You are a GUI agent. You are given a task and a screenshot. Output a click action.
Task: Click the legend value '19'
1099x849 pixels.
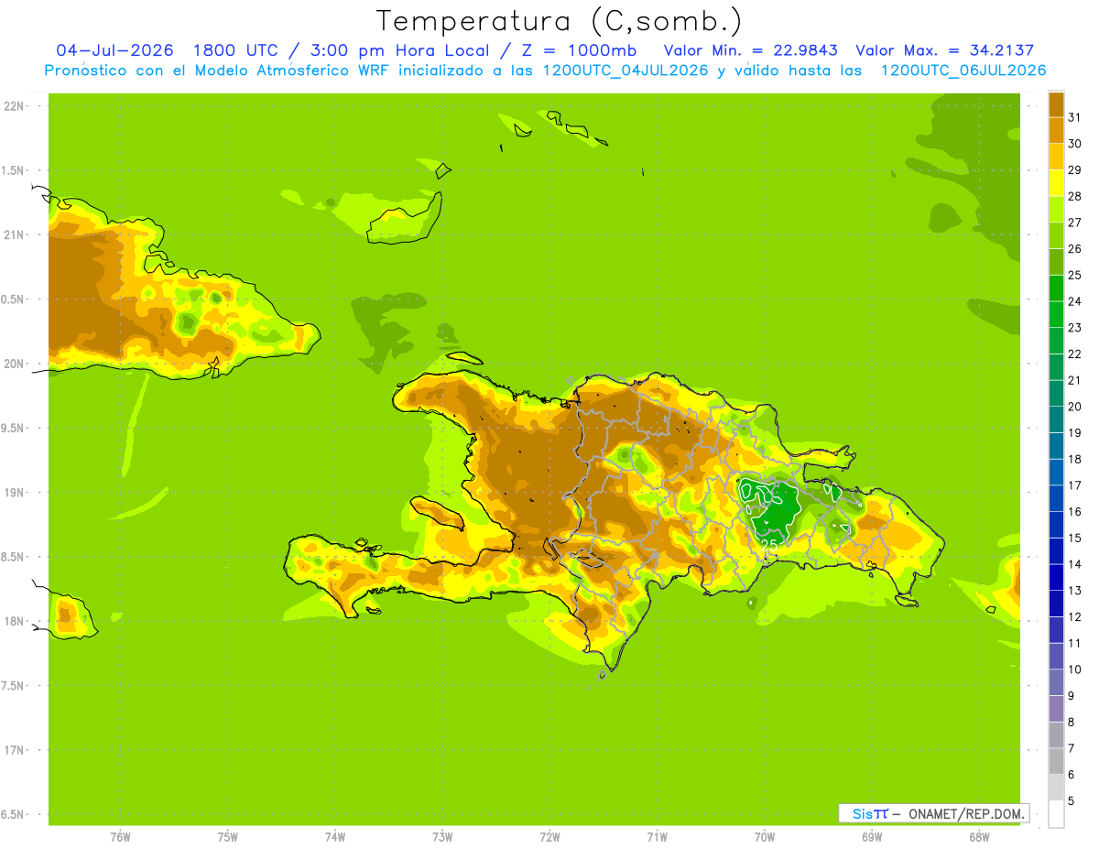(x=1075, y=432)
